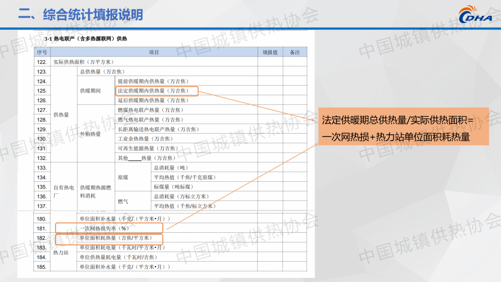Click highlighted 一次网热损失率 box
This screenshot has width=501, height=282.
pos(109,228)
